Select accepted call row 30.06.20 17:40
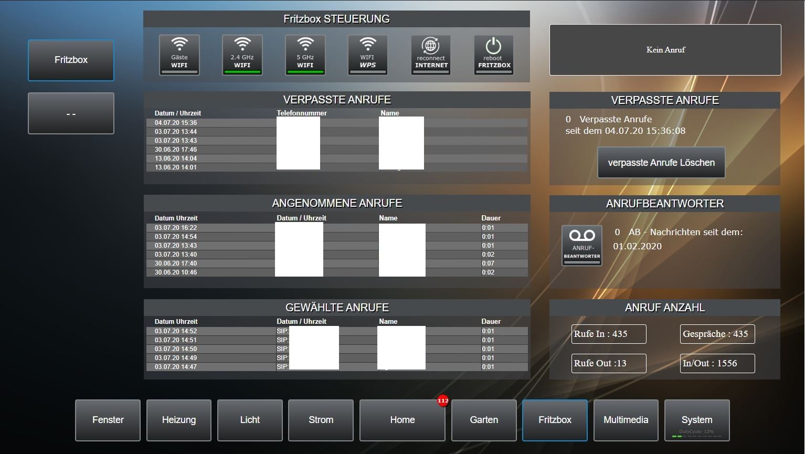 point(336,263)
